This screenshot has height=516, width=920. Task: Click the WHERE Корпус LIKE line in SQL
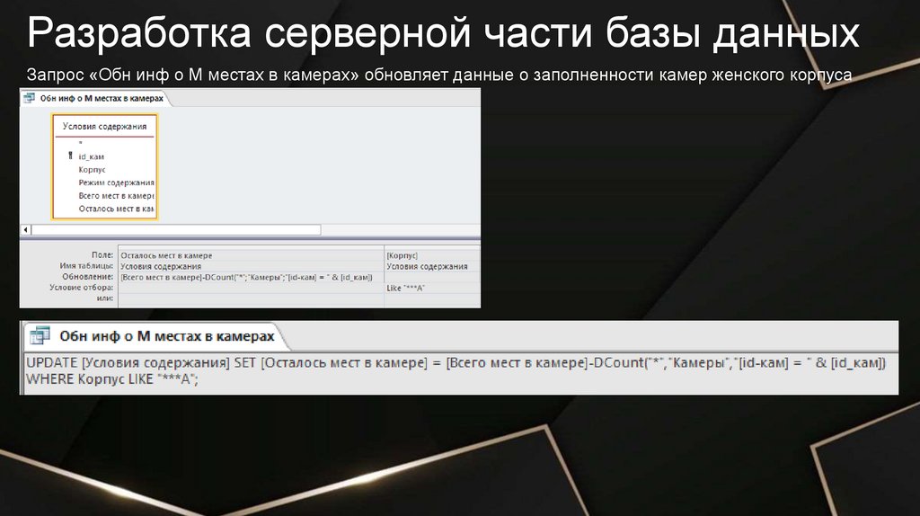click(112, 379)
